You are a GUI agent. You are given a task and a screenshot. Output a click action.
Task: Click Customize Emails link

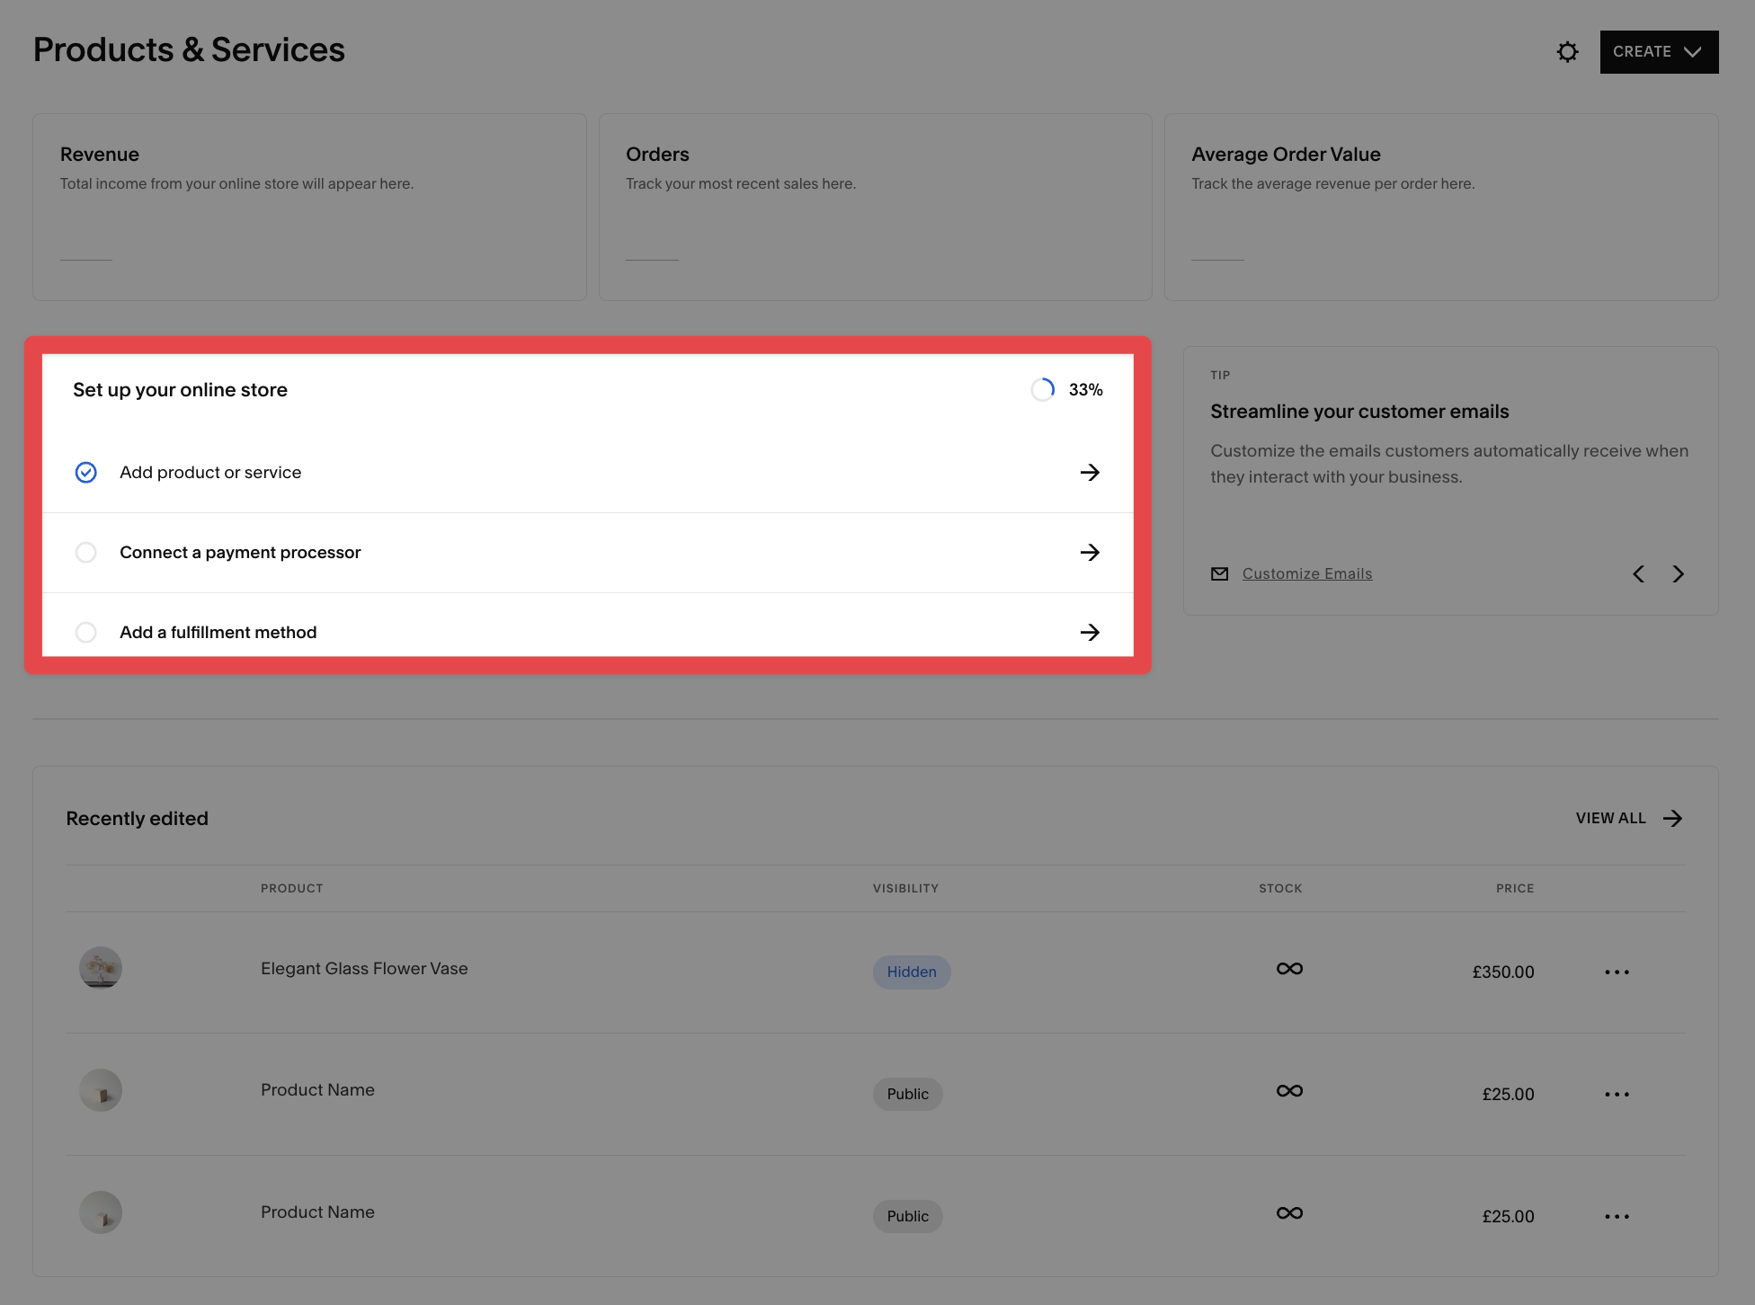[1305, 573]
